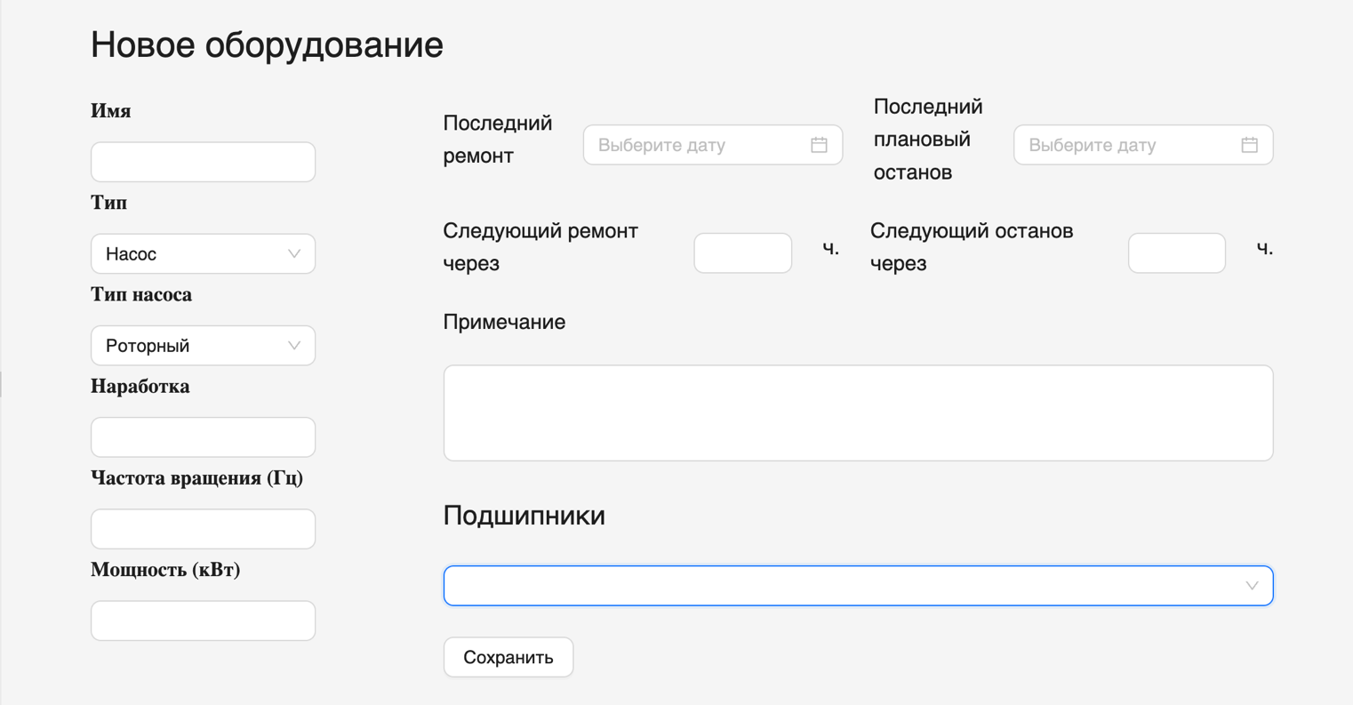Open the Тип dropdown showing Насос
This screenshot has height=705, width=1353.
(203, 253)
